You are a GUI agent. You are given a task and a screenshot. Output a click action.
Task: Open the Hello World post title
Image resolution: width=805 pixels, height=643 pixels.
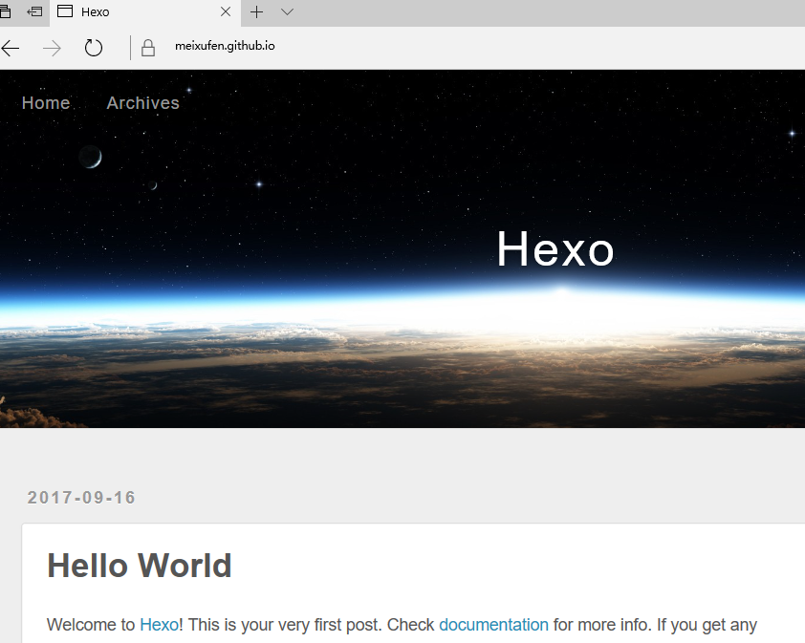(140, 566)
